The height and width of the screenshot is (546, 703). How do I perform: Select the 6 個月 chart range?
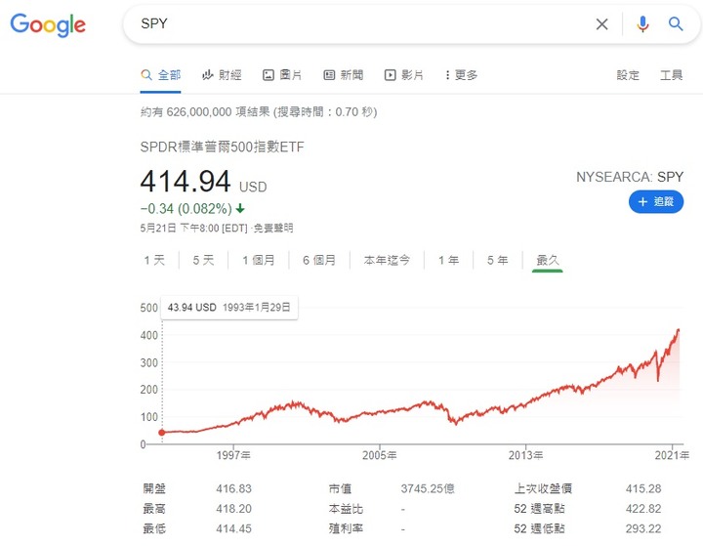click(318, 260)
